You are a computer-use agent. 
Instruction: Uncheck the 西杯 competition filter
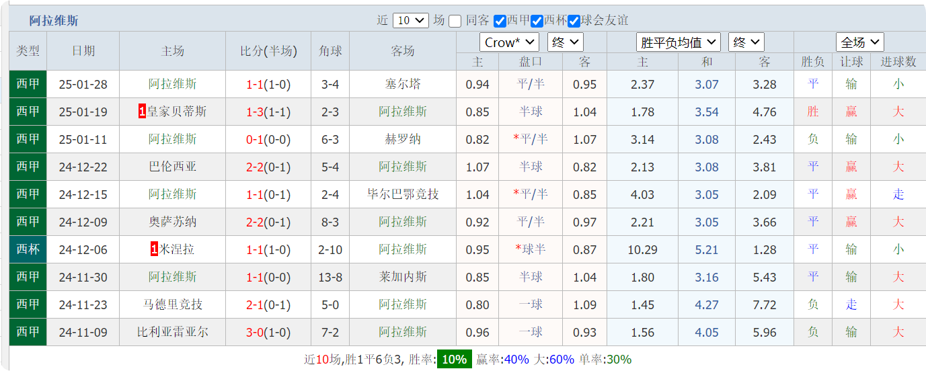click(x=537, y=21)
